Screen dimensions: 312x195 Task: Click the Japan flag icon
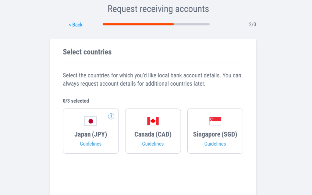point(91,121)
